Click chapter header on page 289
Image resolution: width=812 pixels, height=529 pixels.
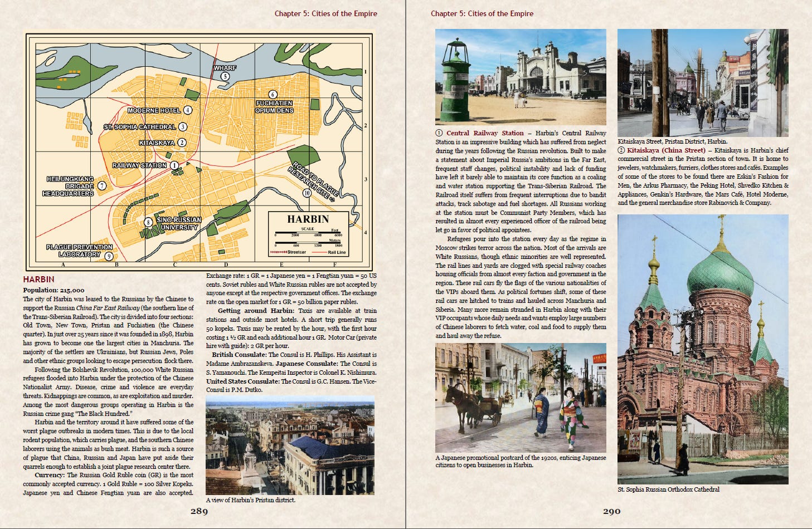(325, 13)
